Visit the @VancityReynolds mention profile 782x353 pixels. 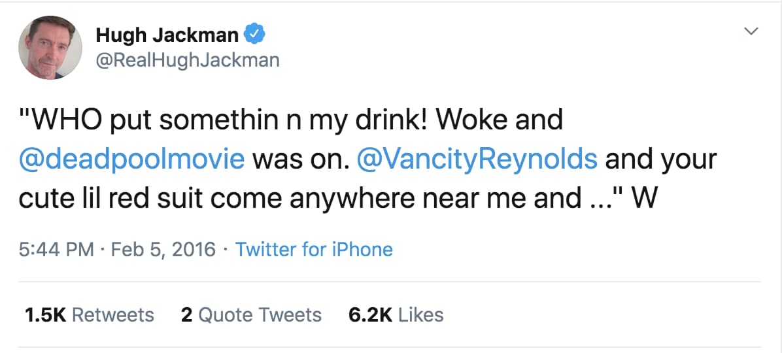[477, 159]
